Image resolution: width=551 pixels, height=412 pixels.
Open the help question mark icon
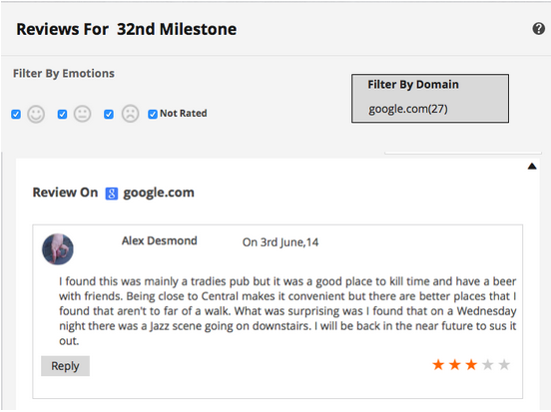click(539, 29)
